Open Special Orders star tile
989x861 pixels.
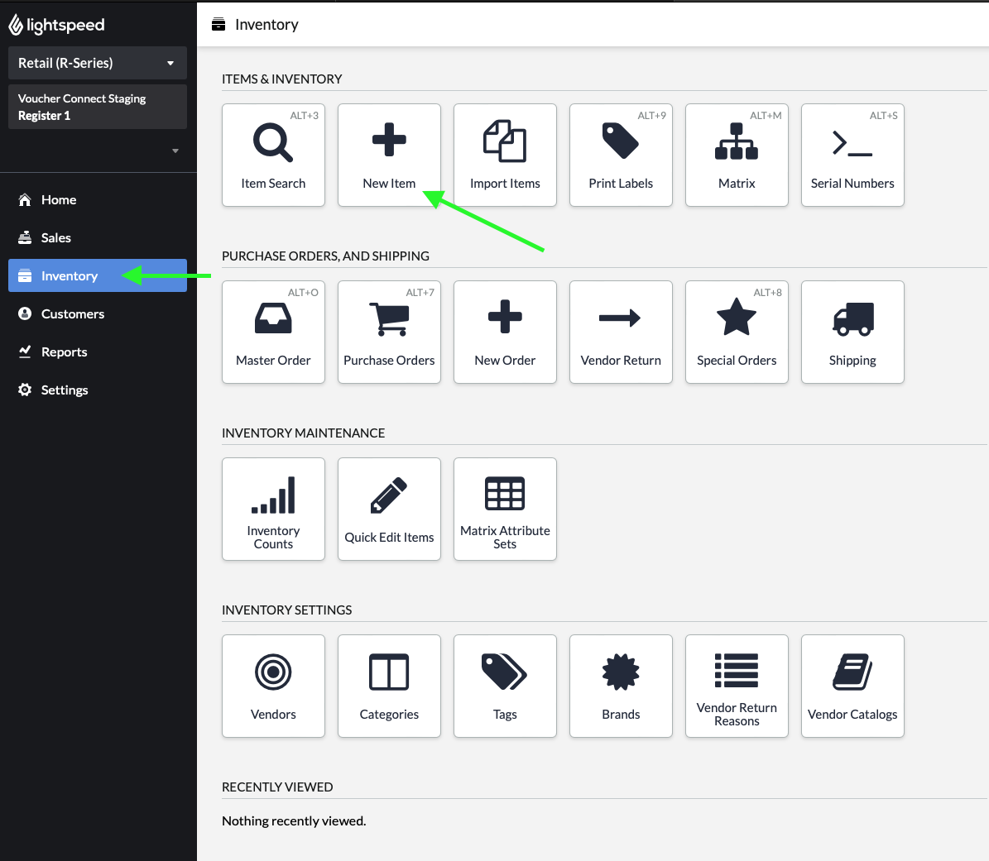point(737,332)
